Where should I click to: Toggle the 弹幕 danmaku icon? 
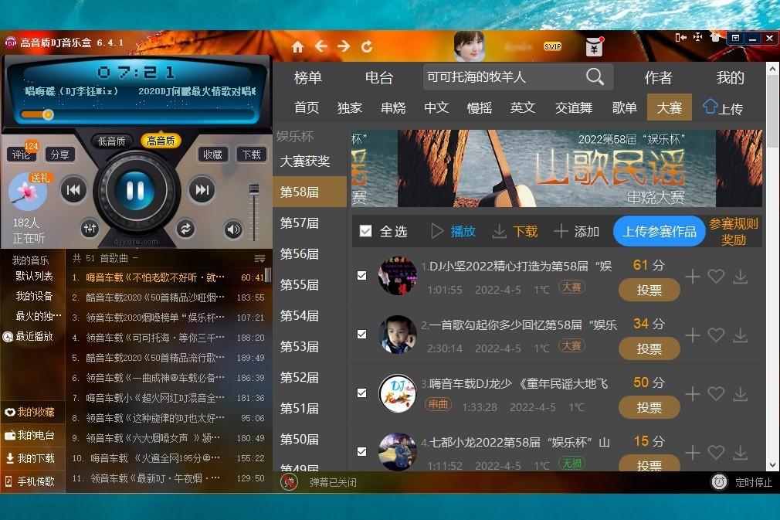pos(289,481)
